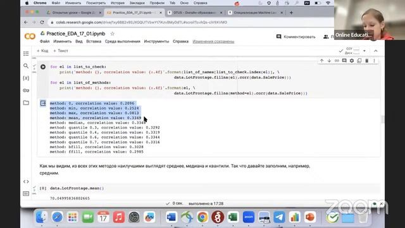The width and height of the screenshot is (405, 228).
Task: Open the История menu in macOS menu bar
Action: point(118,3)
